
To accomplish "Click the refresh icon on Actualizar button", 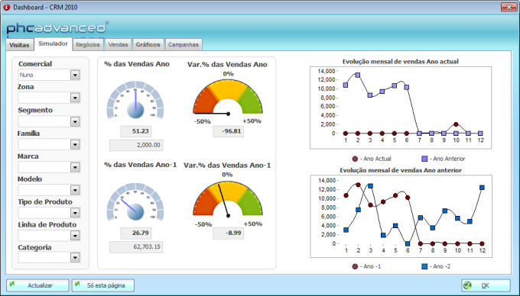I will tap(12, 284).
